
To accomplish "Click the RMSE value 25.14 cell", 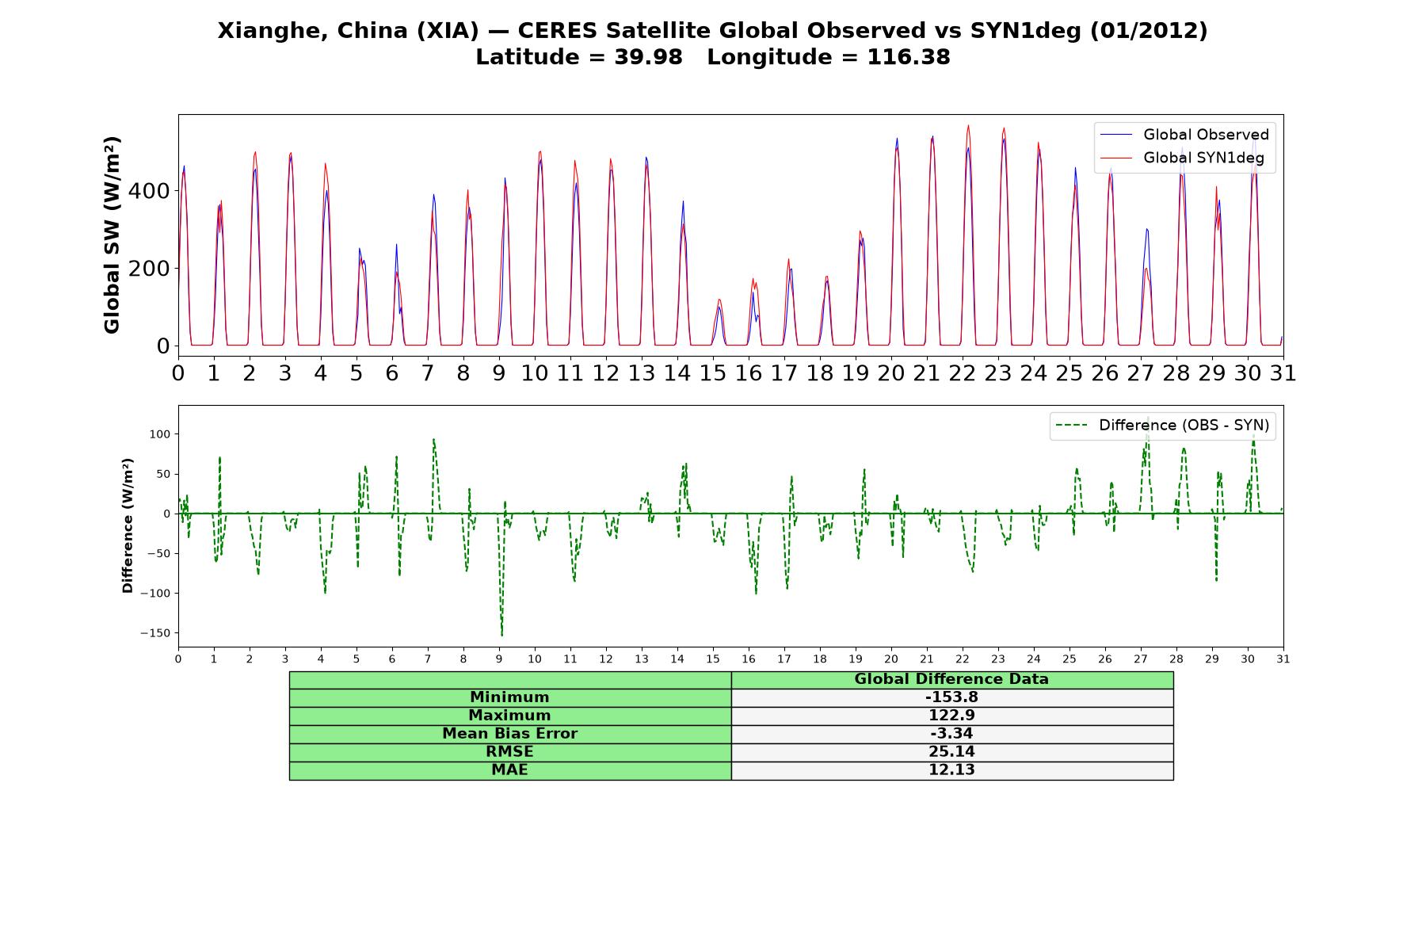I will 951,752.
